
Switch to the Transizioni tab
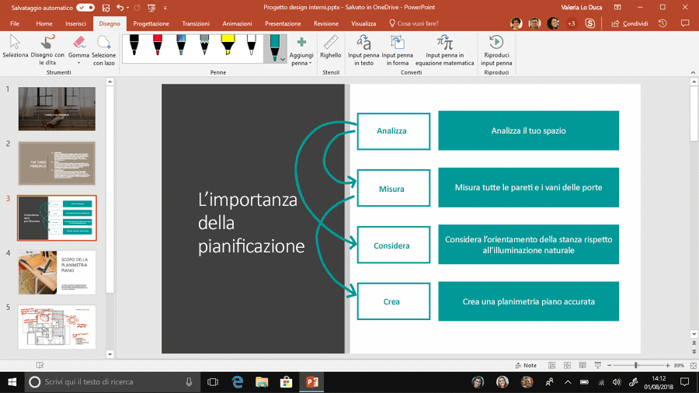tap(196, 23)
